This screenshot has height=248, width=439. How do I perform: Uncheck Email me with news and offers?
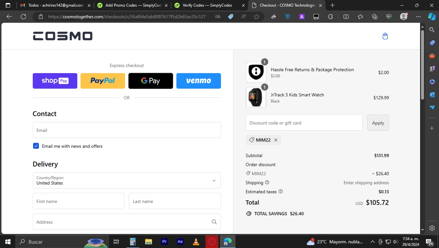(36, 146)
